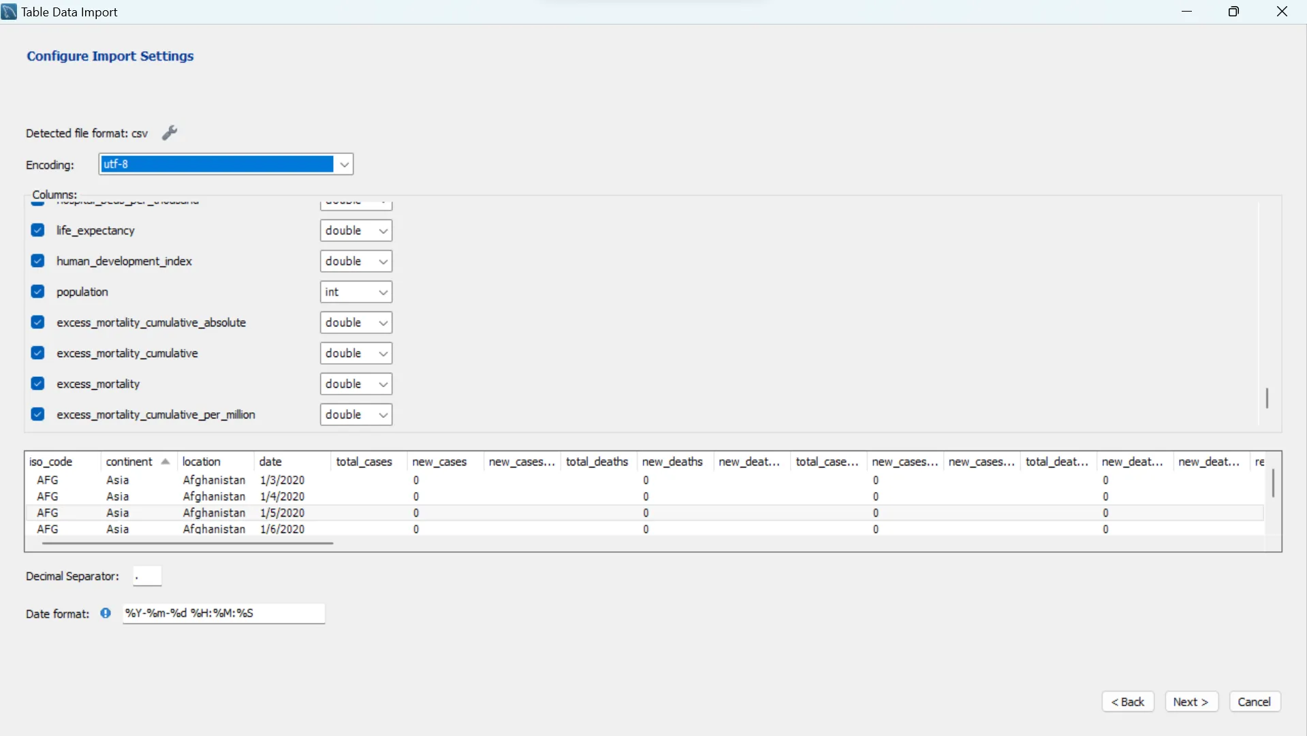Screen dimensions: 1307x736
Task: Uncheck the excess_mortality column
Action: click(38, 384)
